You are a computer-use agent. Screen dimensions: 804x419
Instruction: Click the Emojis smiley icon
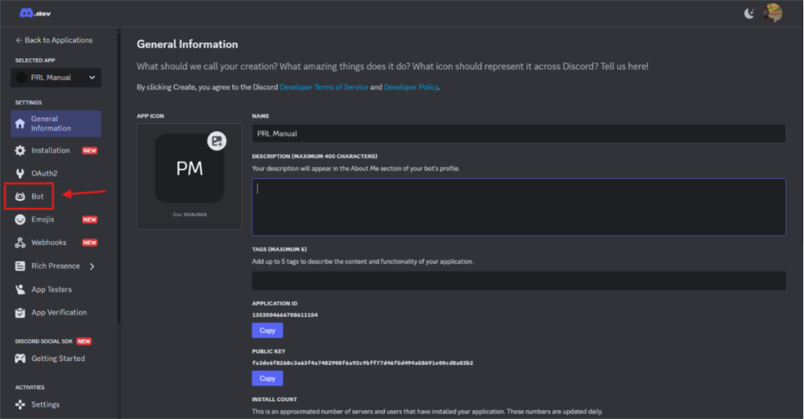click(x=20, y=219)
